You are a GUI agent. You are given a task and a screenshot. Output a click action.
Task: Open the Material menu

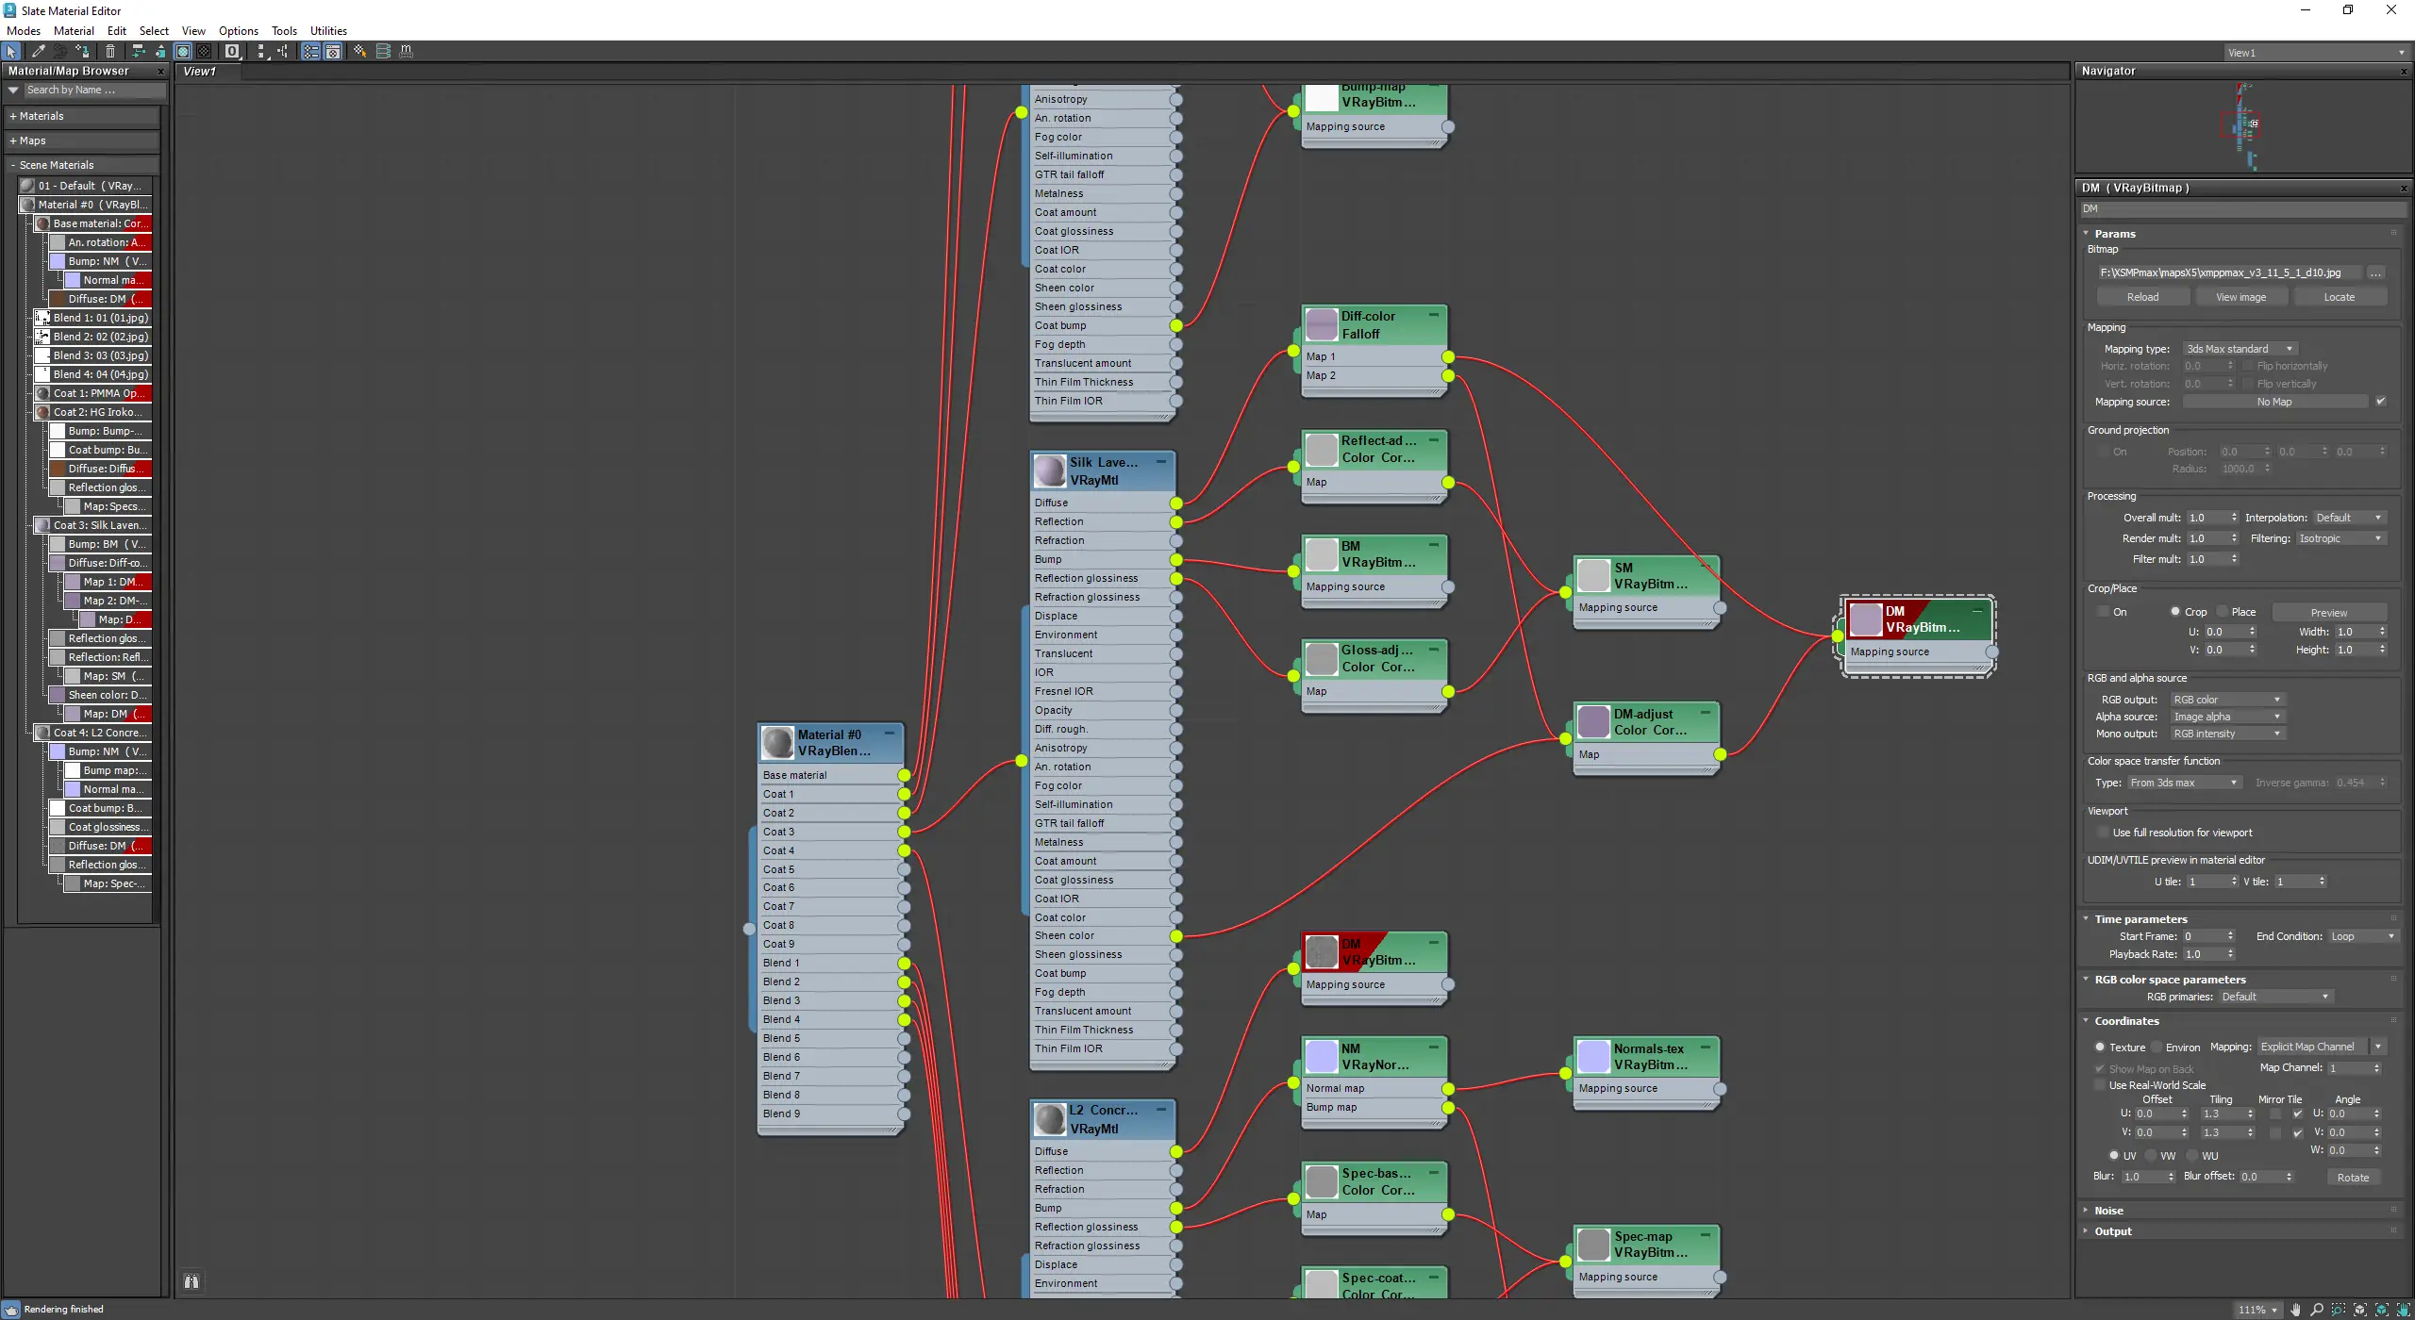coord(74,30)
